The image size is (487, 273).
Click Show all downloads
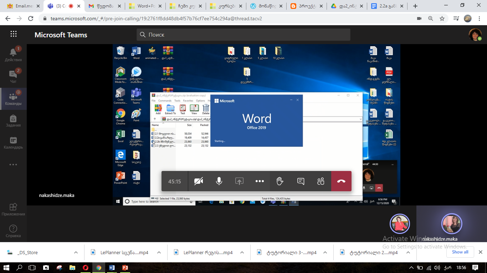coord(460,252)
